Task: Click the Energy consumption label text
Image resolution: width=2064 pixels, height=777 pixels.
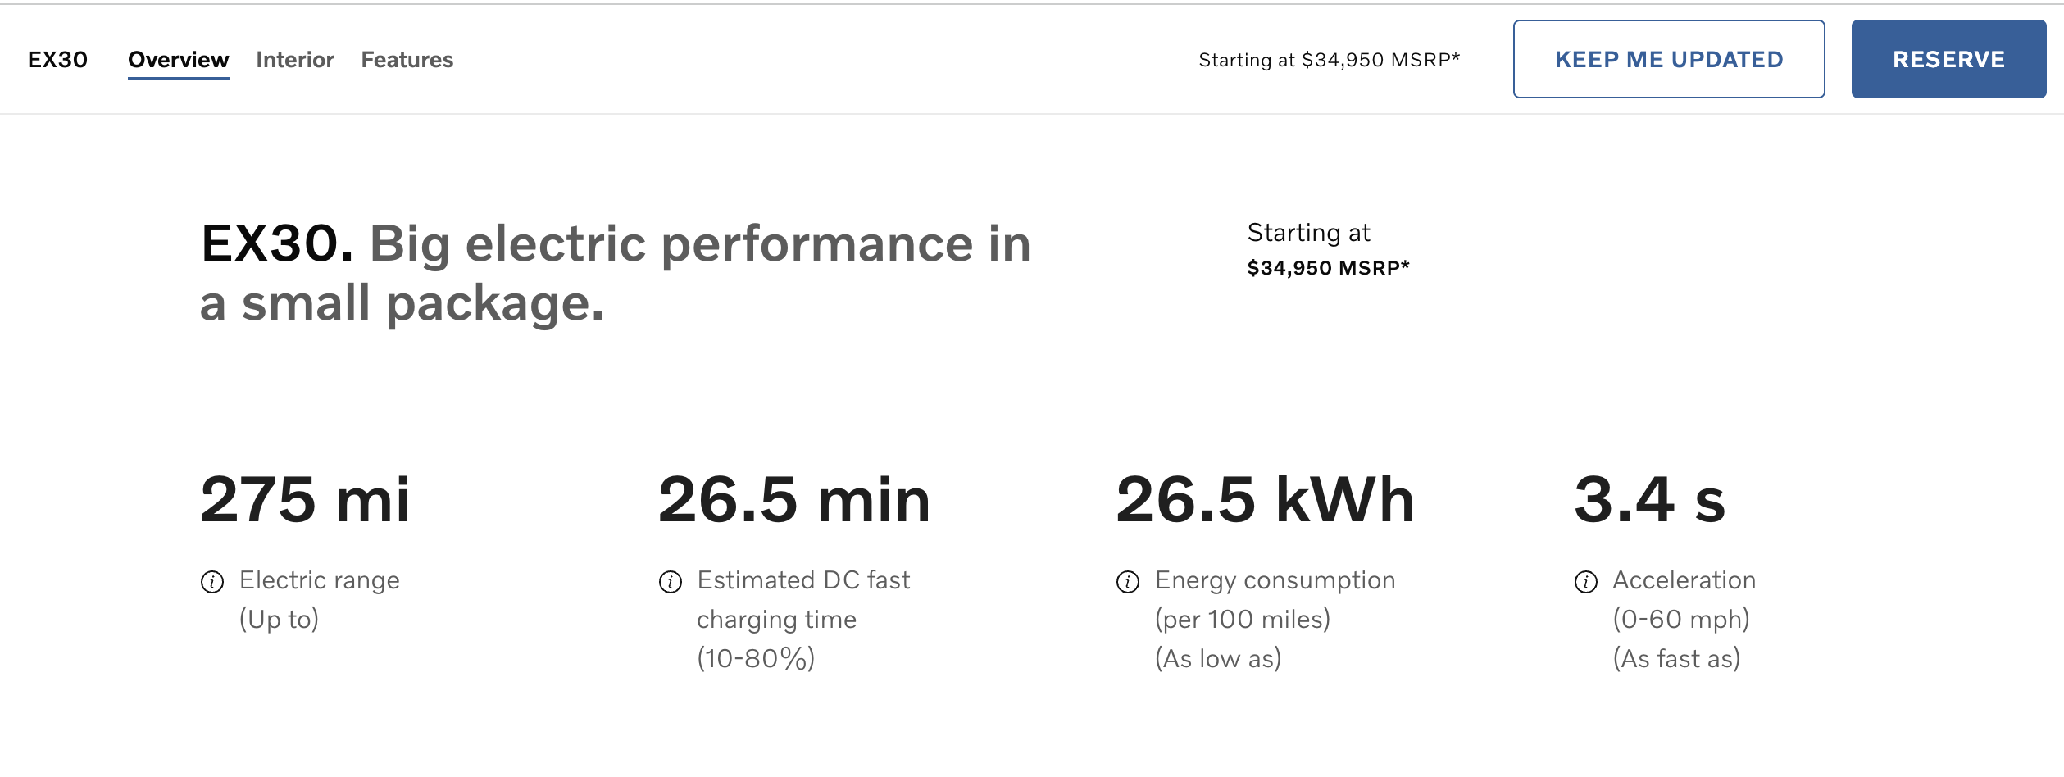Action: click(x=1275, y=580)
